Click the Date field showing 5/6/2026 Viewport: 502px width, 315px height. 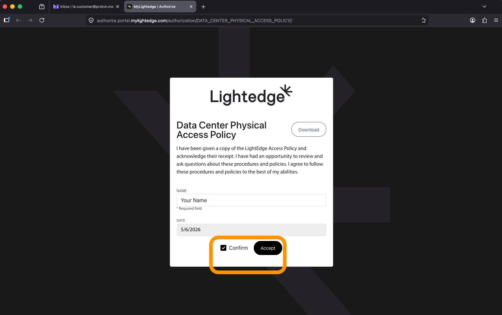(x=251, y=230)
